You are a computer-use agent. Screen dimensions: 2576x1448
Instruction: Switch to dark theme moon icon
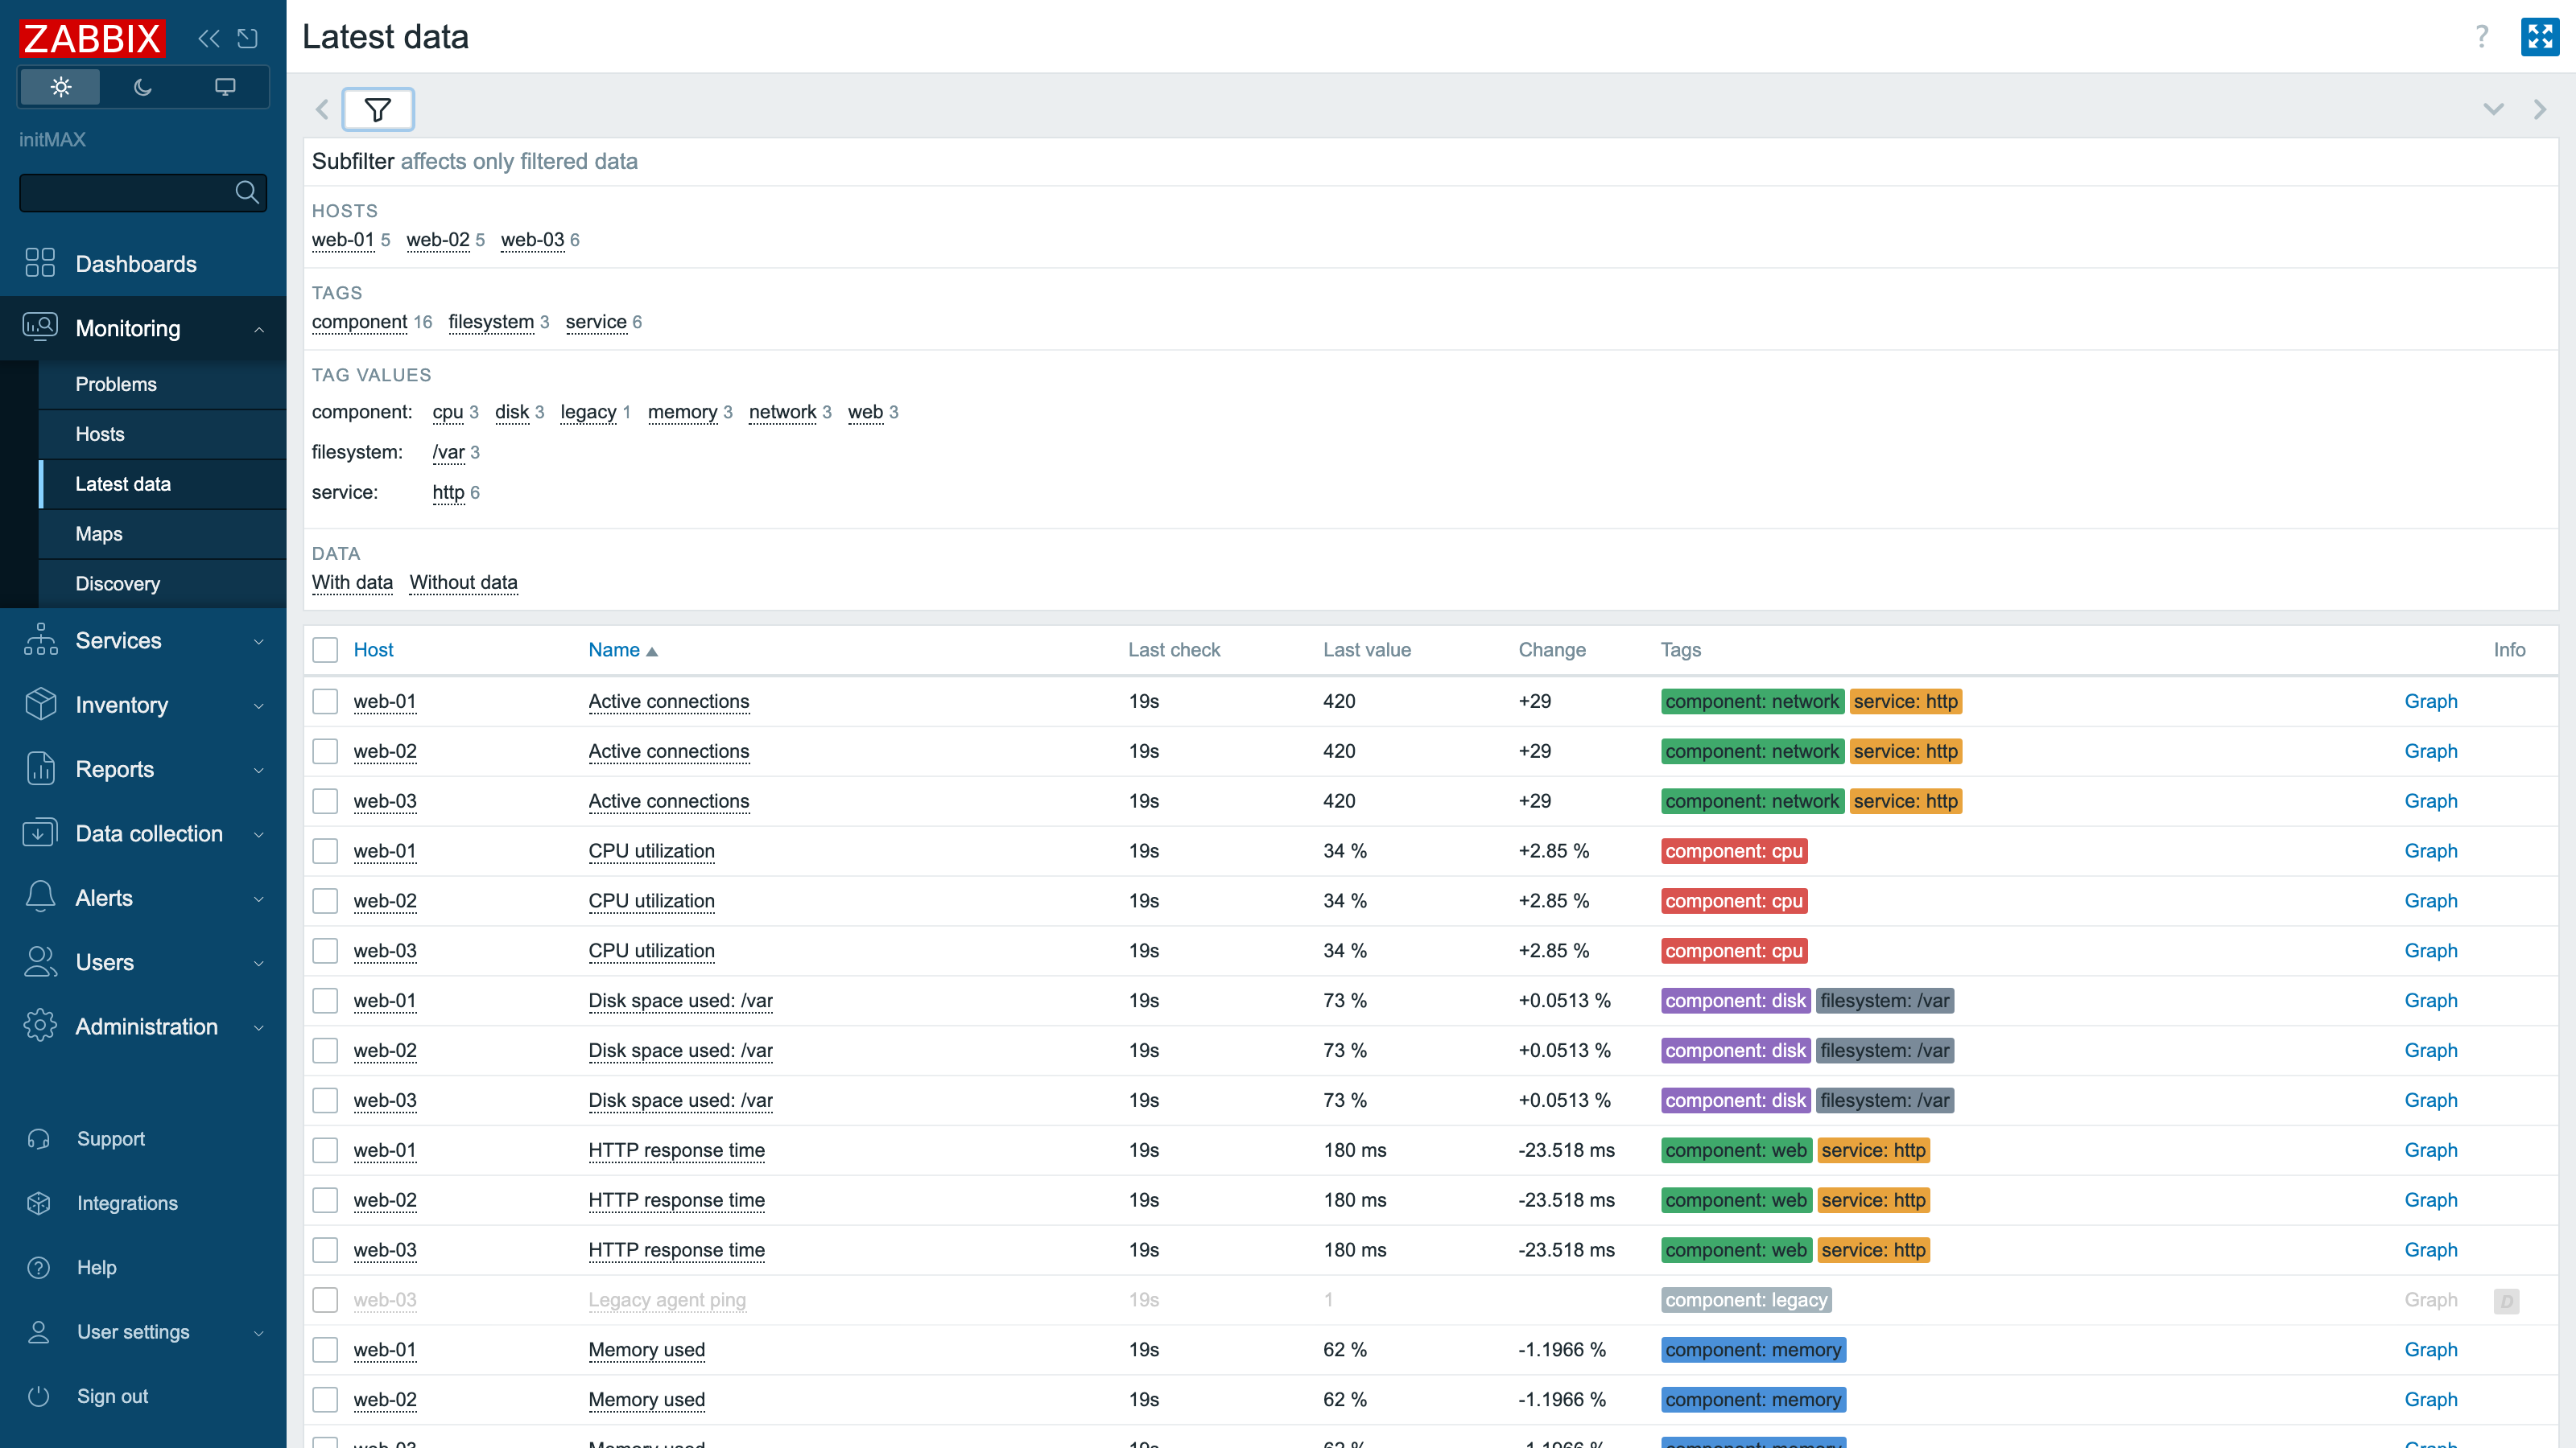click(x=143, y=87)
